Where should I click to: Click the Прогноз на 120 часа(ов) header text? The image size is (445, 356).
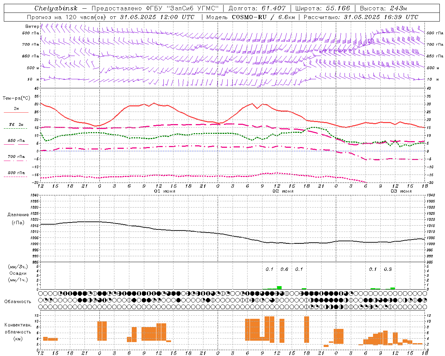[x=67, y=17]
